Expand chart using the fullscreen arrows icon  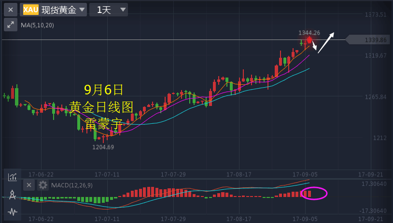10,25
